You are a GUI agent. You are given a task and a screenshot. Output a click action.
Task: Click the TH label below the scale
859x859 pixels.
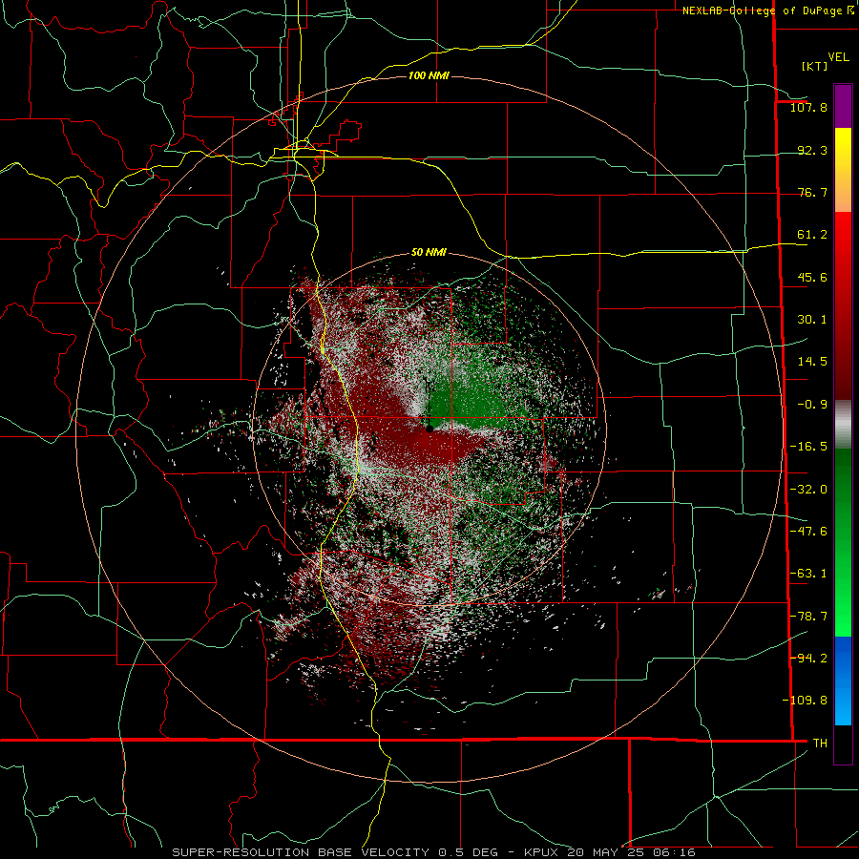(820, 743)
